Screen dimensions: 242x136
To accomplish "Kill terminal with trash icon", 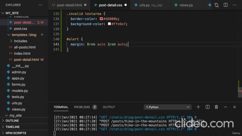I will coord(216,107).
